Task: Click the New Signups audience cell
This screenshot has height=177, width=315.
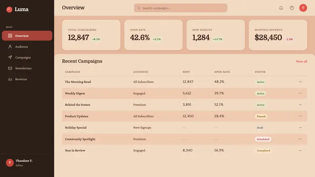Action: click(142, 127)
